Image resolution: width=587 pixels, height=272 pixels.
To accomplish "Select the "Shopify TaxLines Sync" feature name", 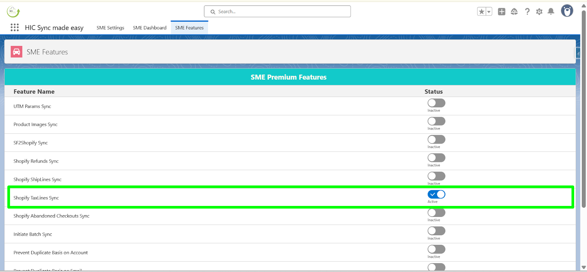I will pyautogui.click(x=36, y=198).
